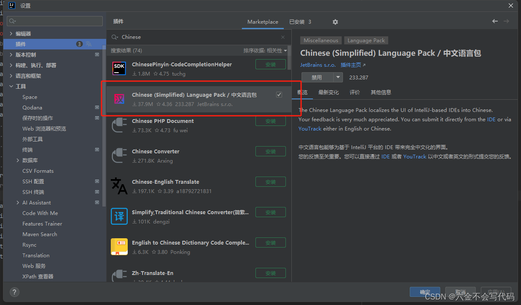Confirm with the 确定 button
The width and height of the screenshot is (521, 305).
(x=425, y=292)
